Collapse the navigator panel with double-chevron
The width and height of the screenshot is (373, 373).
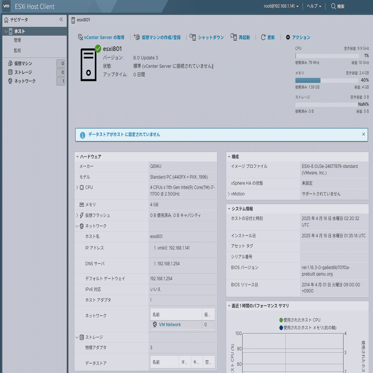tap(61, 20)
